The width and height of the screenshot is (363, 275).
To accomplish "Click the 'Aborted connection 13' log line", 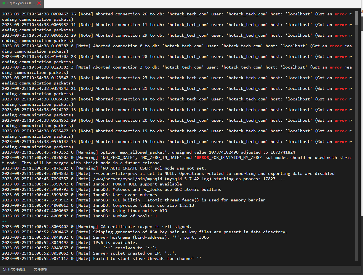I will click(x=177, y=112).
